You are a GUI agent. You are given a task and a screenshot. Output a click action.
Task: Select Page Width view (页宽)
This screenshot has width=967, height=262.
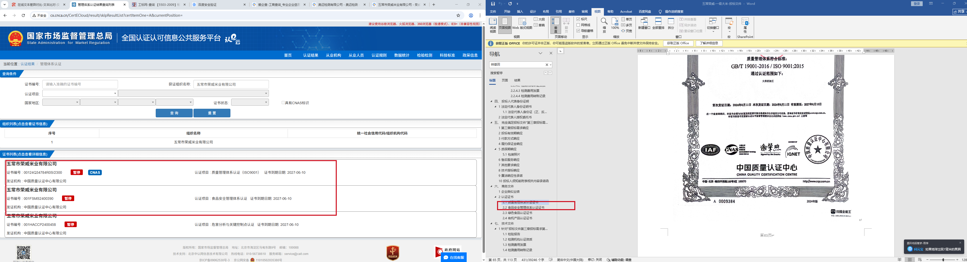coord(627,31)
